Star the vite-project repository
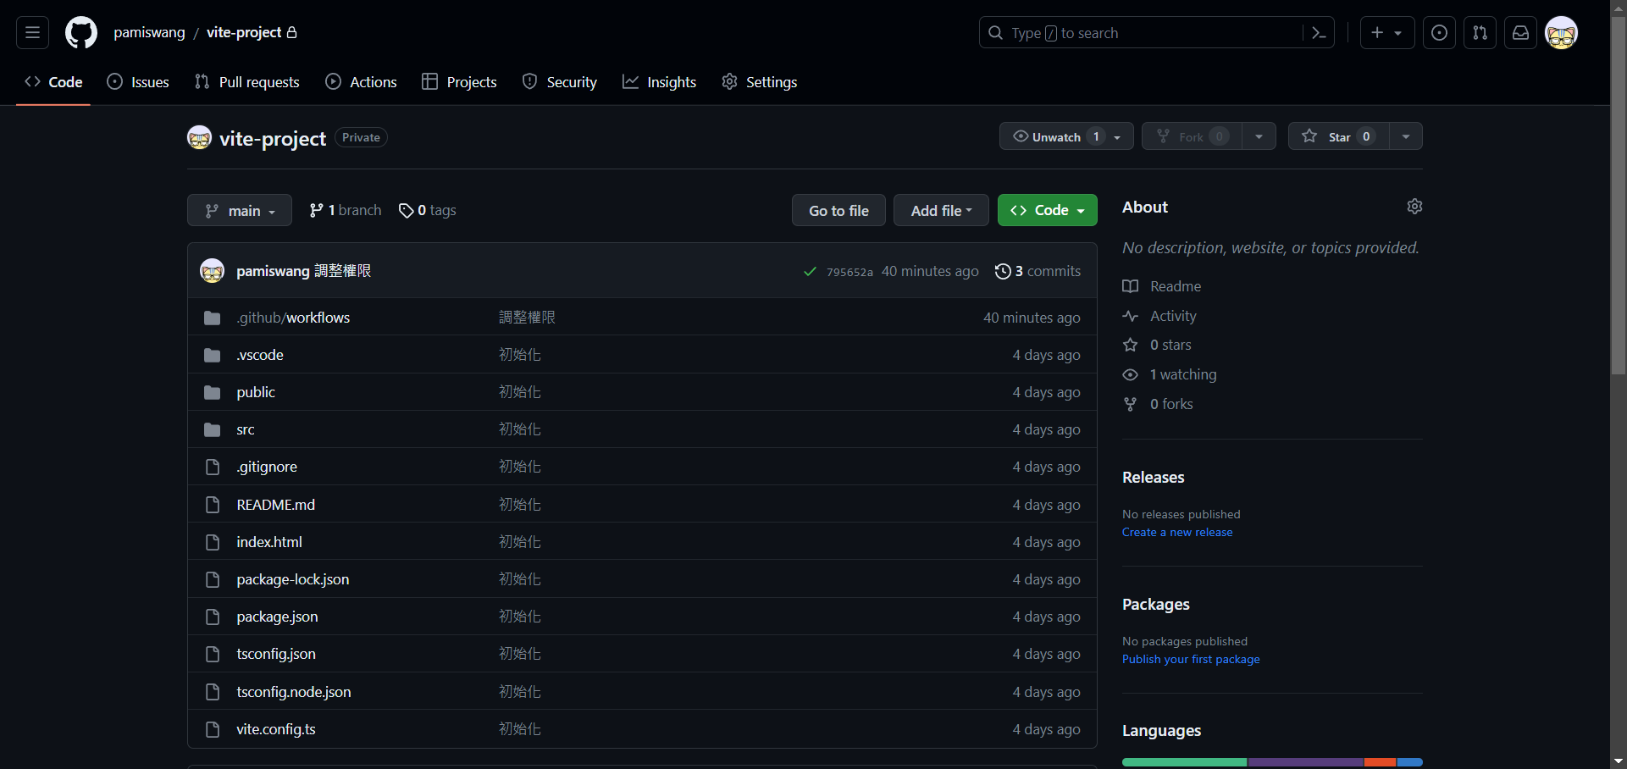This screenshot has height=769, width=1627. [x=1339, y=136]
